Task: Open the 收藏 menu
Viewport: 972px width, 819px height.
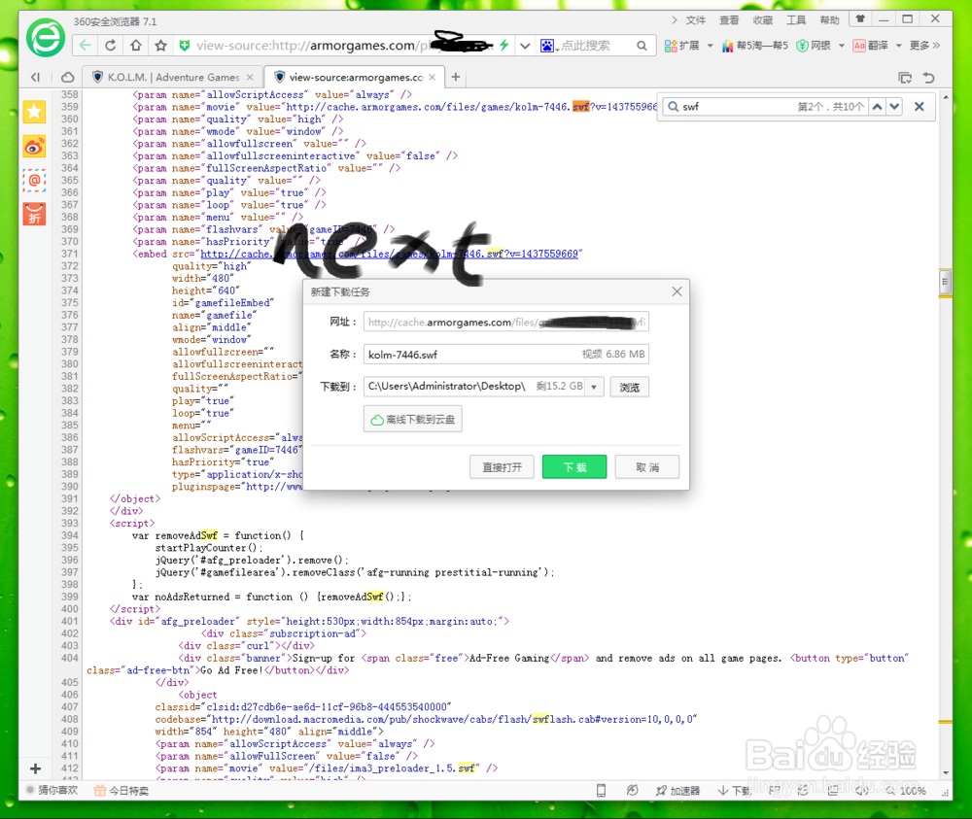Action: (762, 19)
